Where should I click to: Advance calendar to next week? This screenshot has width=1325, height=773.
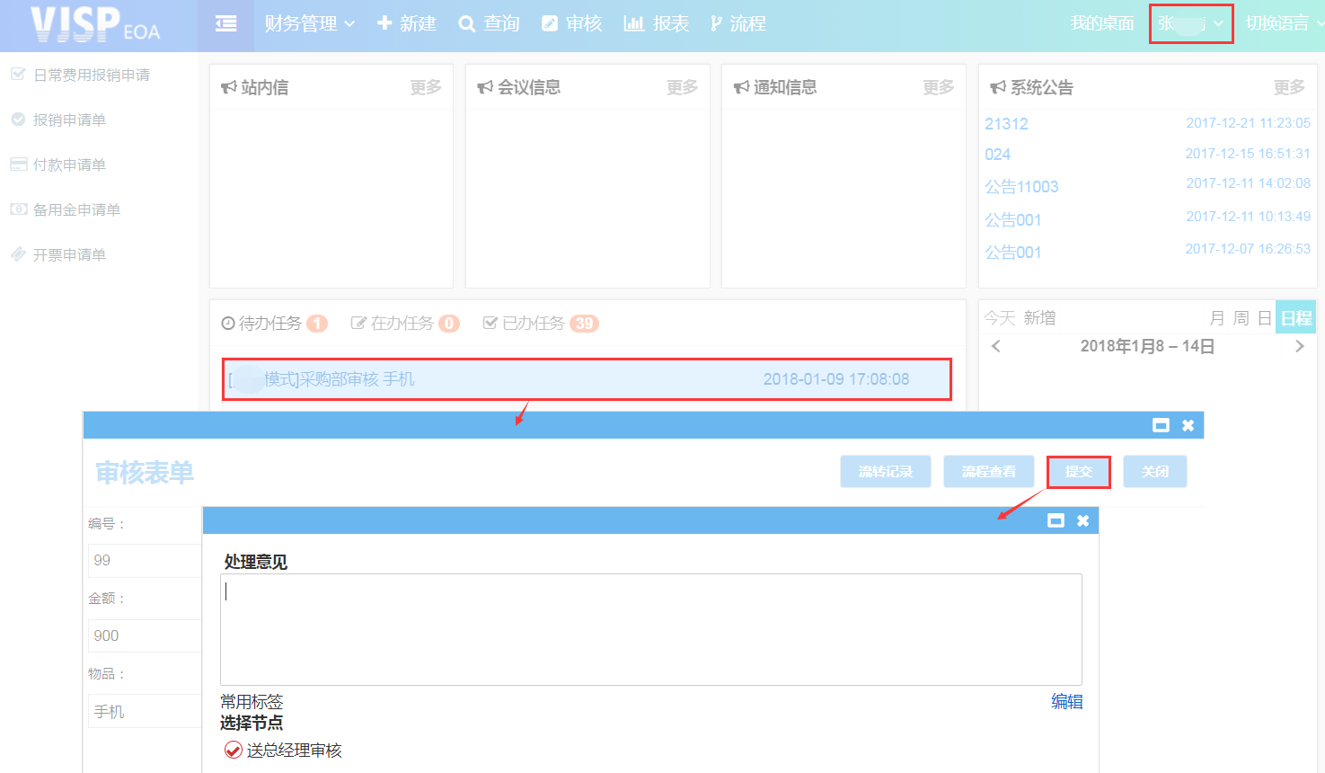[1299, 347]
